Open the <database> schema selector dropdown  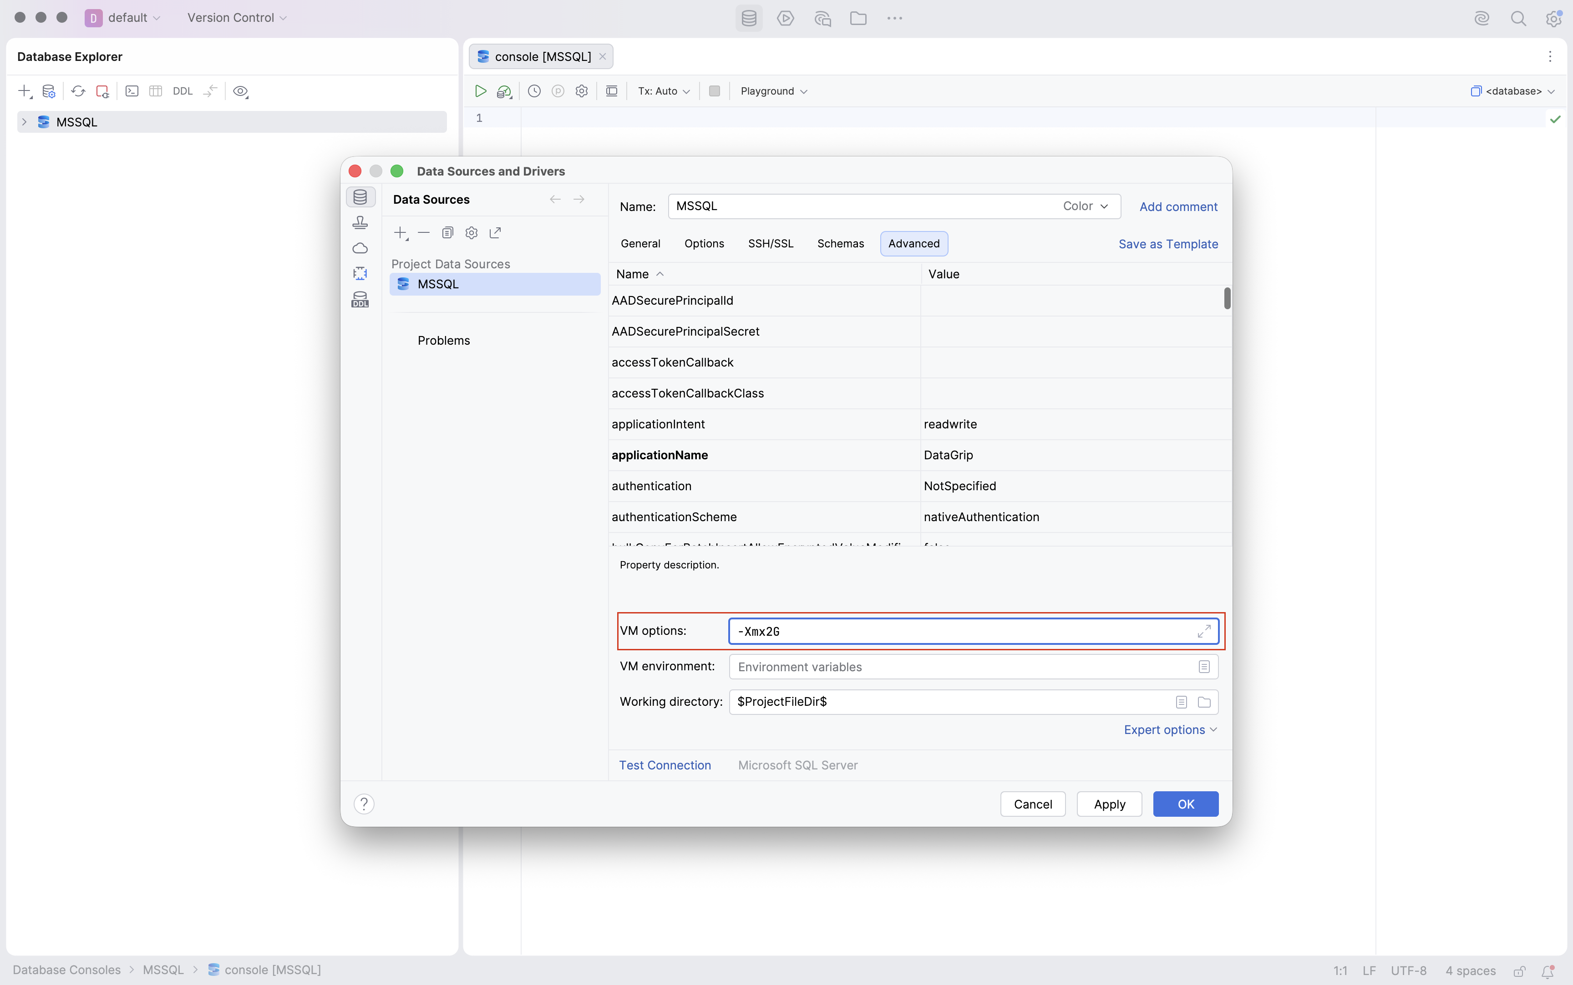(x=1512, y=91)
